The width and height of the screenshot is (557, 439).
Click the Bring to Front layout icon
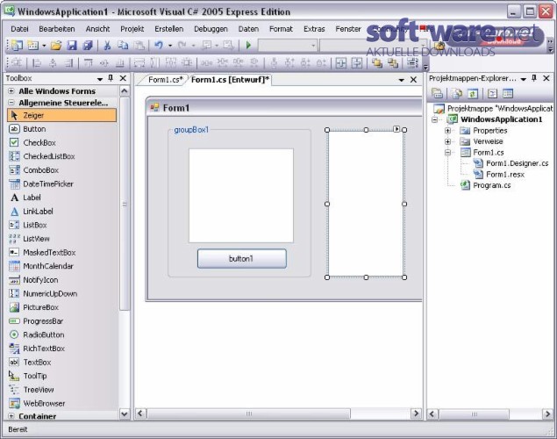[377, 63]
